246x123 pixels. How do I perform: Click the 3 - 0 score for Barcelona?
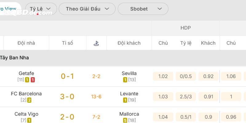coord(67,97)
